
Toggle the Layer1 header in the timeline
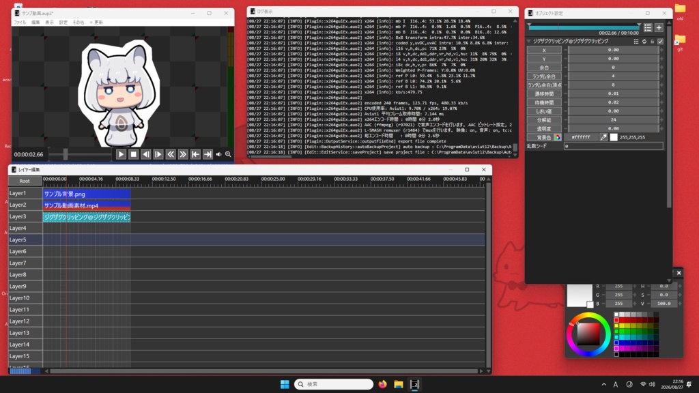(x=25, y=193)
